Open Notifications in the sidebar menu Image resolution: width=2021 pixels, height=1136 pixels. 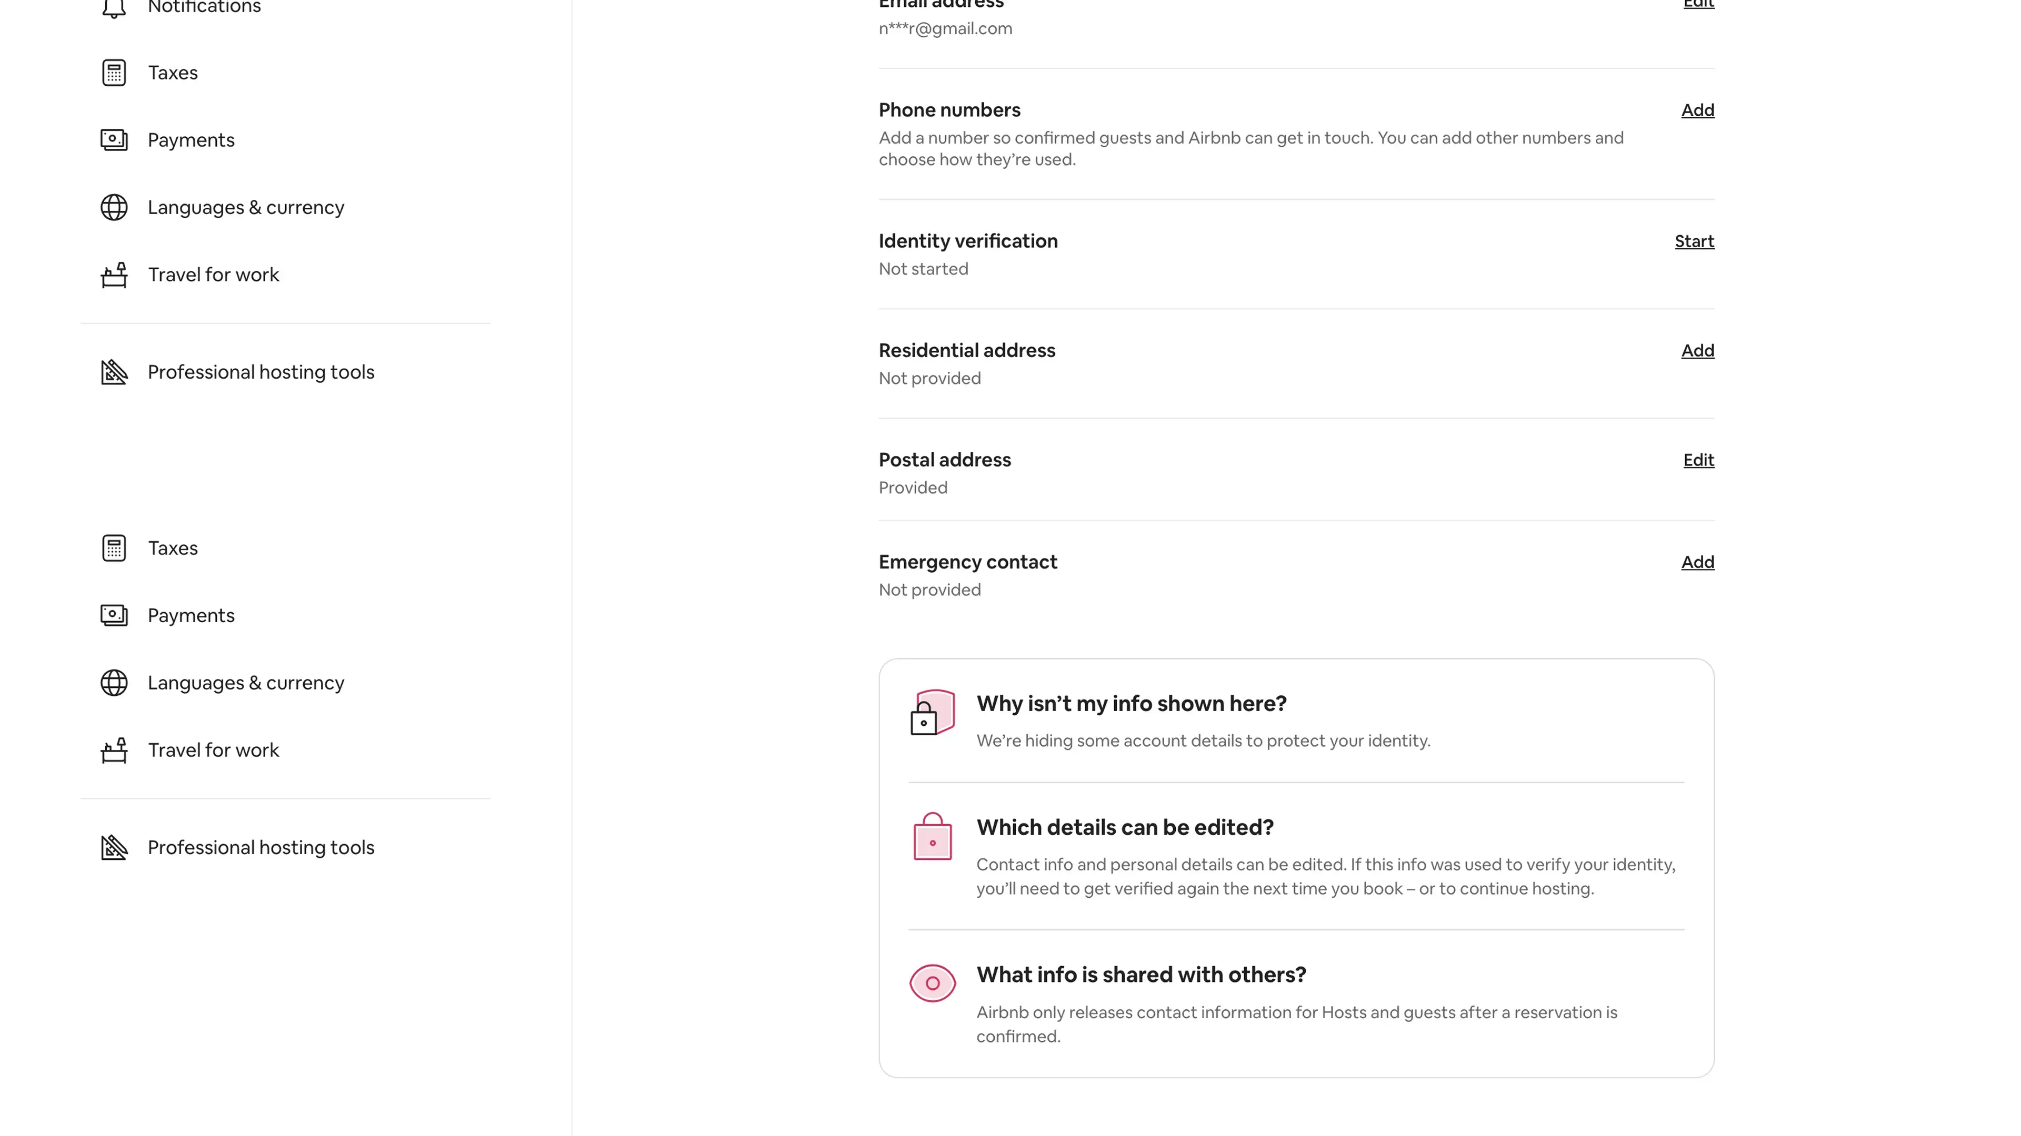204,8
